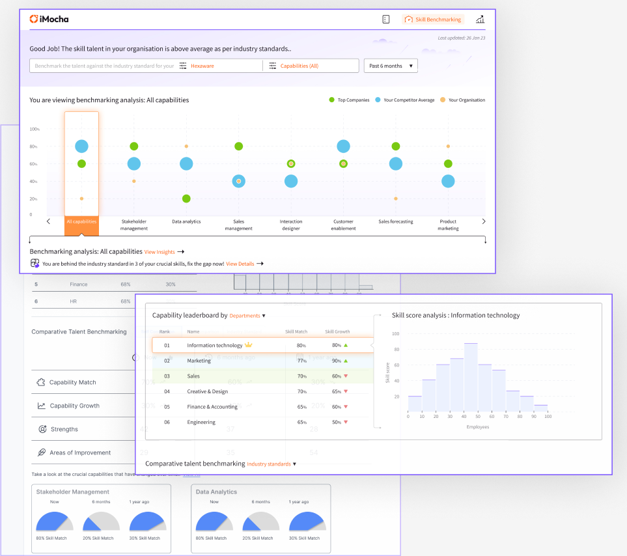The height and width of the screenshot is (556, 627).
Task: Select the Sales leaderboard row
Action: (260, 376)
